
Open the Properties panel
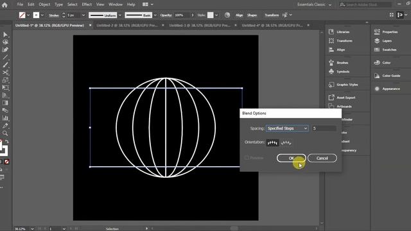point(386,32)
